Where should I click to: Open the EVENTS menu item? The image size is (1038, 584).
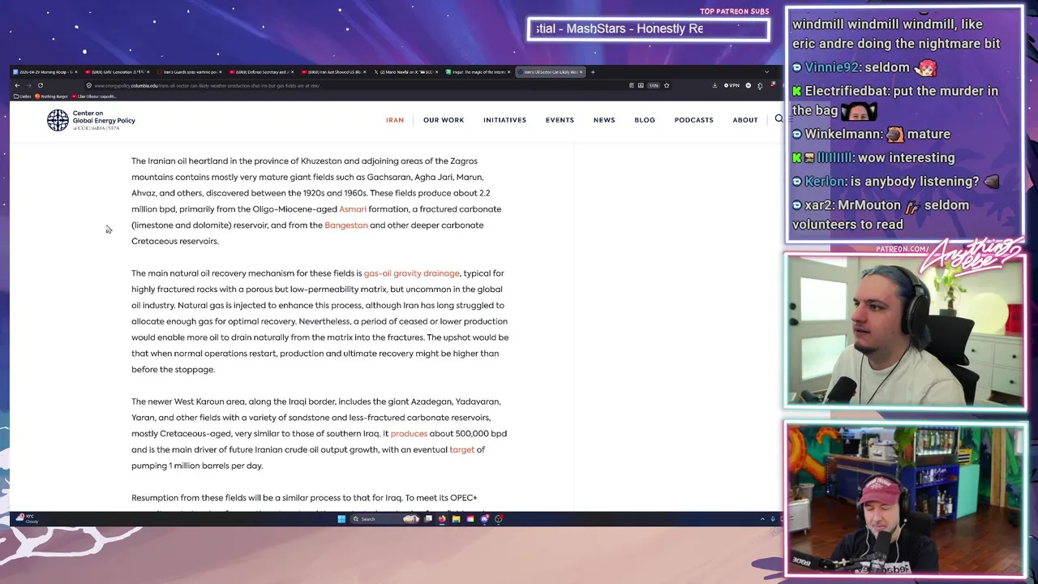click(x=560, y=120)
